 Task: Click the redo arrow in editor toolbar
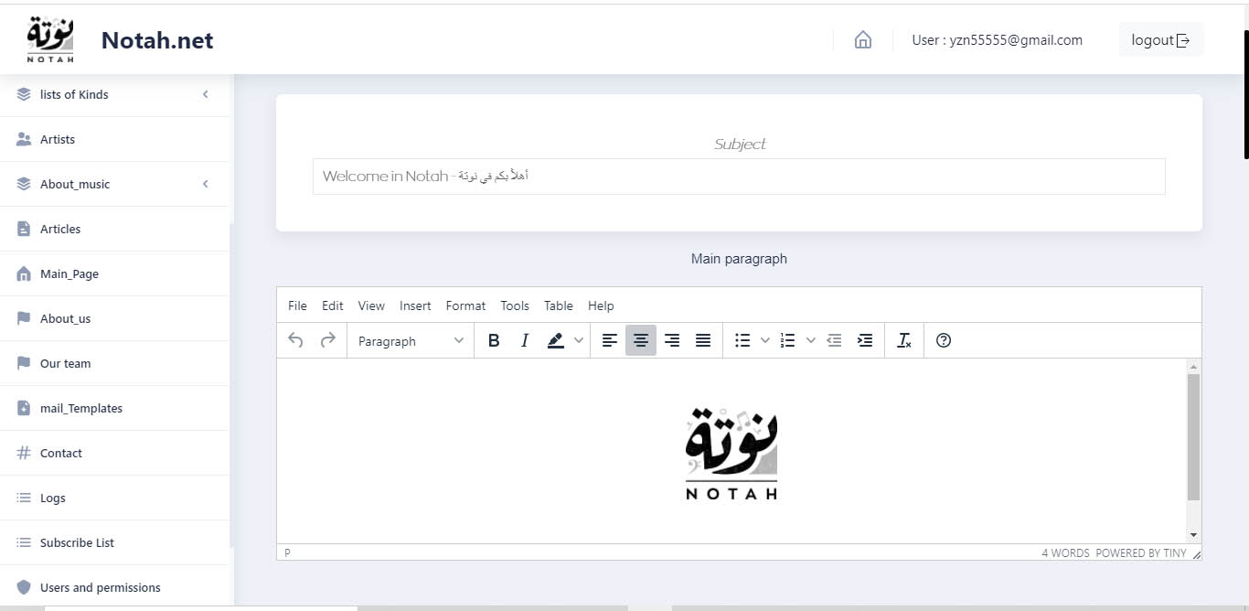point(327,340)
